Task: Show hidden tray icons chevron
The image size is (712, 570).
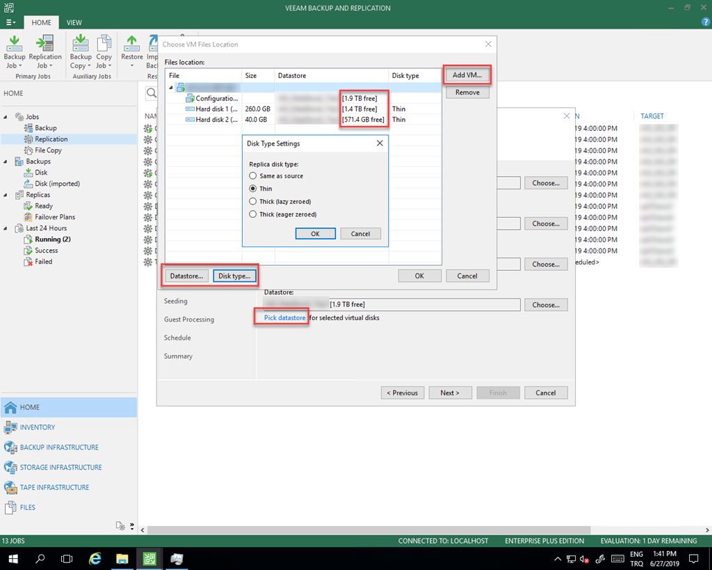Action: coord(558,559)
